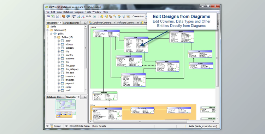Open the Diagram menu
The width and height of the screenshot is (265, 134).
tap(79, 12)
